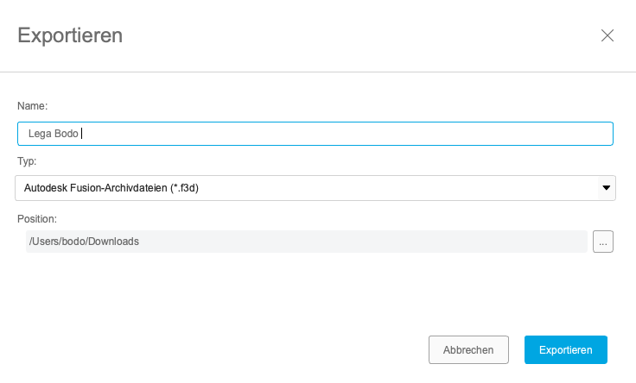Click the Position: label

(36, 219)
